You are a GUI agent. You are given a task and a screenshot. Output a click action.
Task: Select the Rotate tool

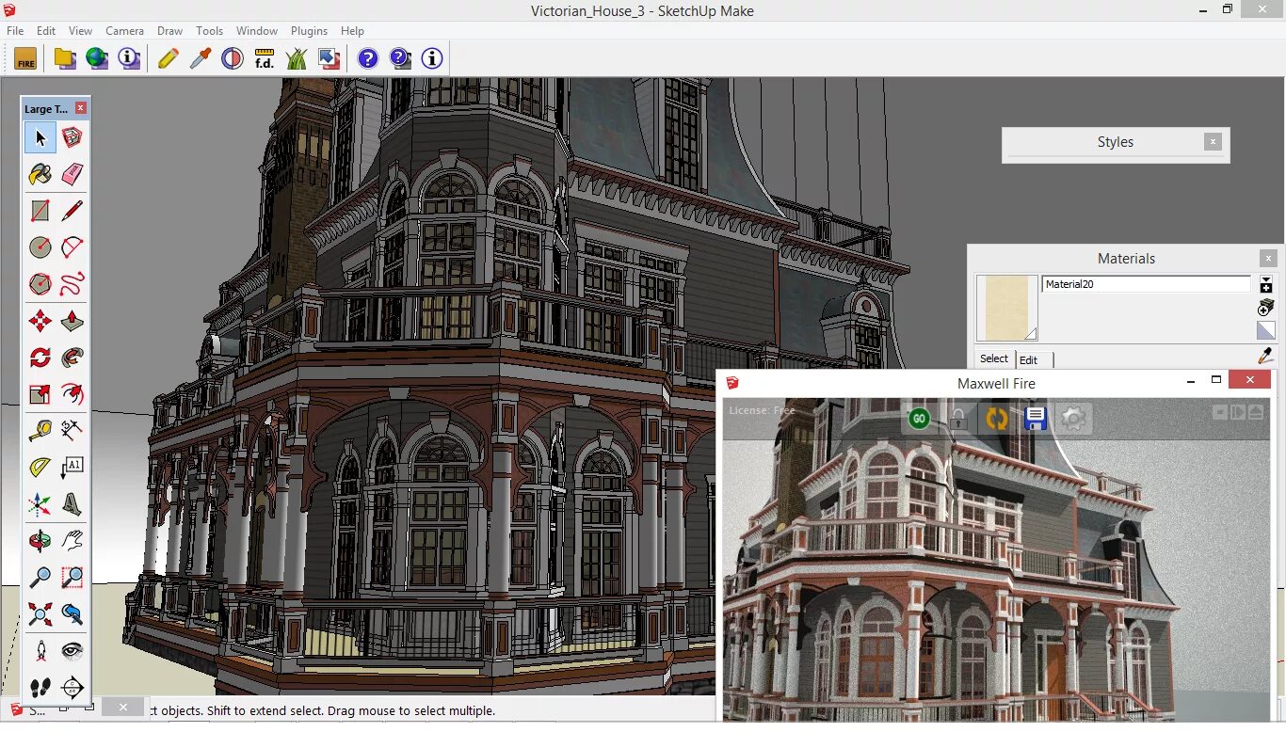pyautogui.click(x=40, y=358)
